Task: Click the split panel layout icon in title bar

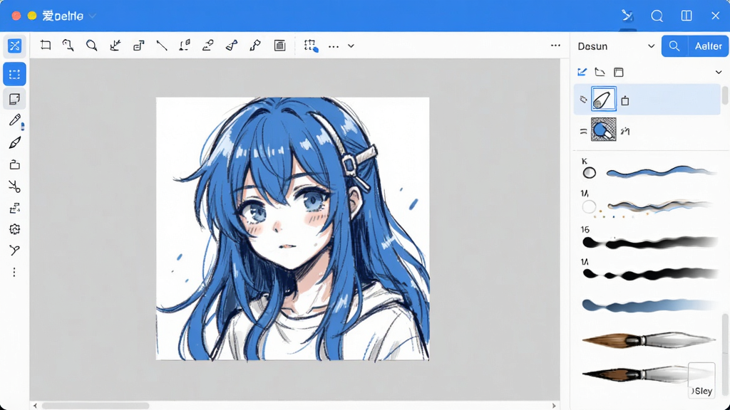Action: pos(687,16)
